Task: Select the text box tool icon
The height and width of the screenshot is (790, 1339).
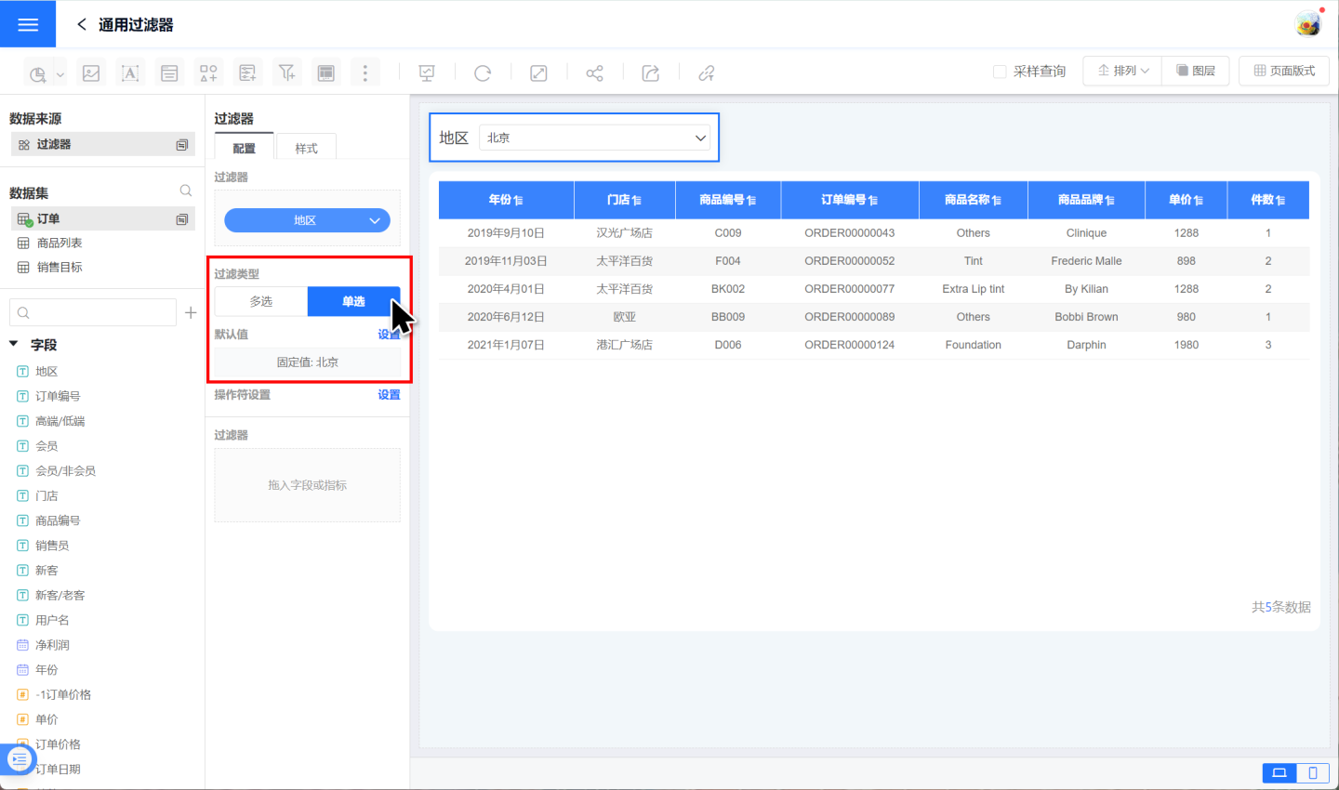Action: [130, 73]
